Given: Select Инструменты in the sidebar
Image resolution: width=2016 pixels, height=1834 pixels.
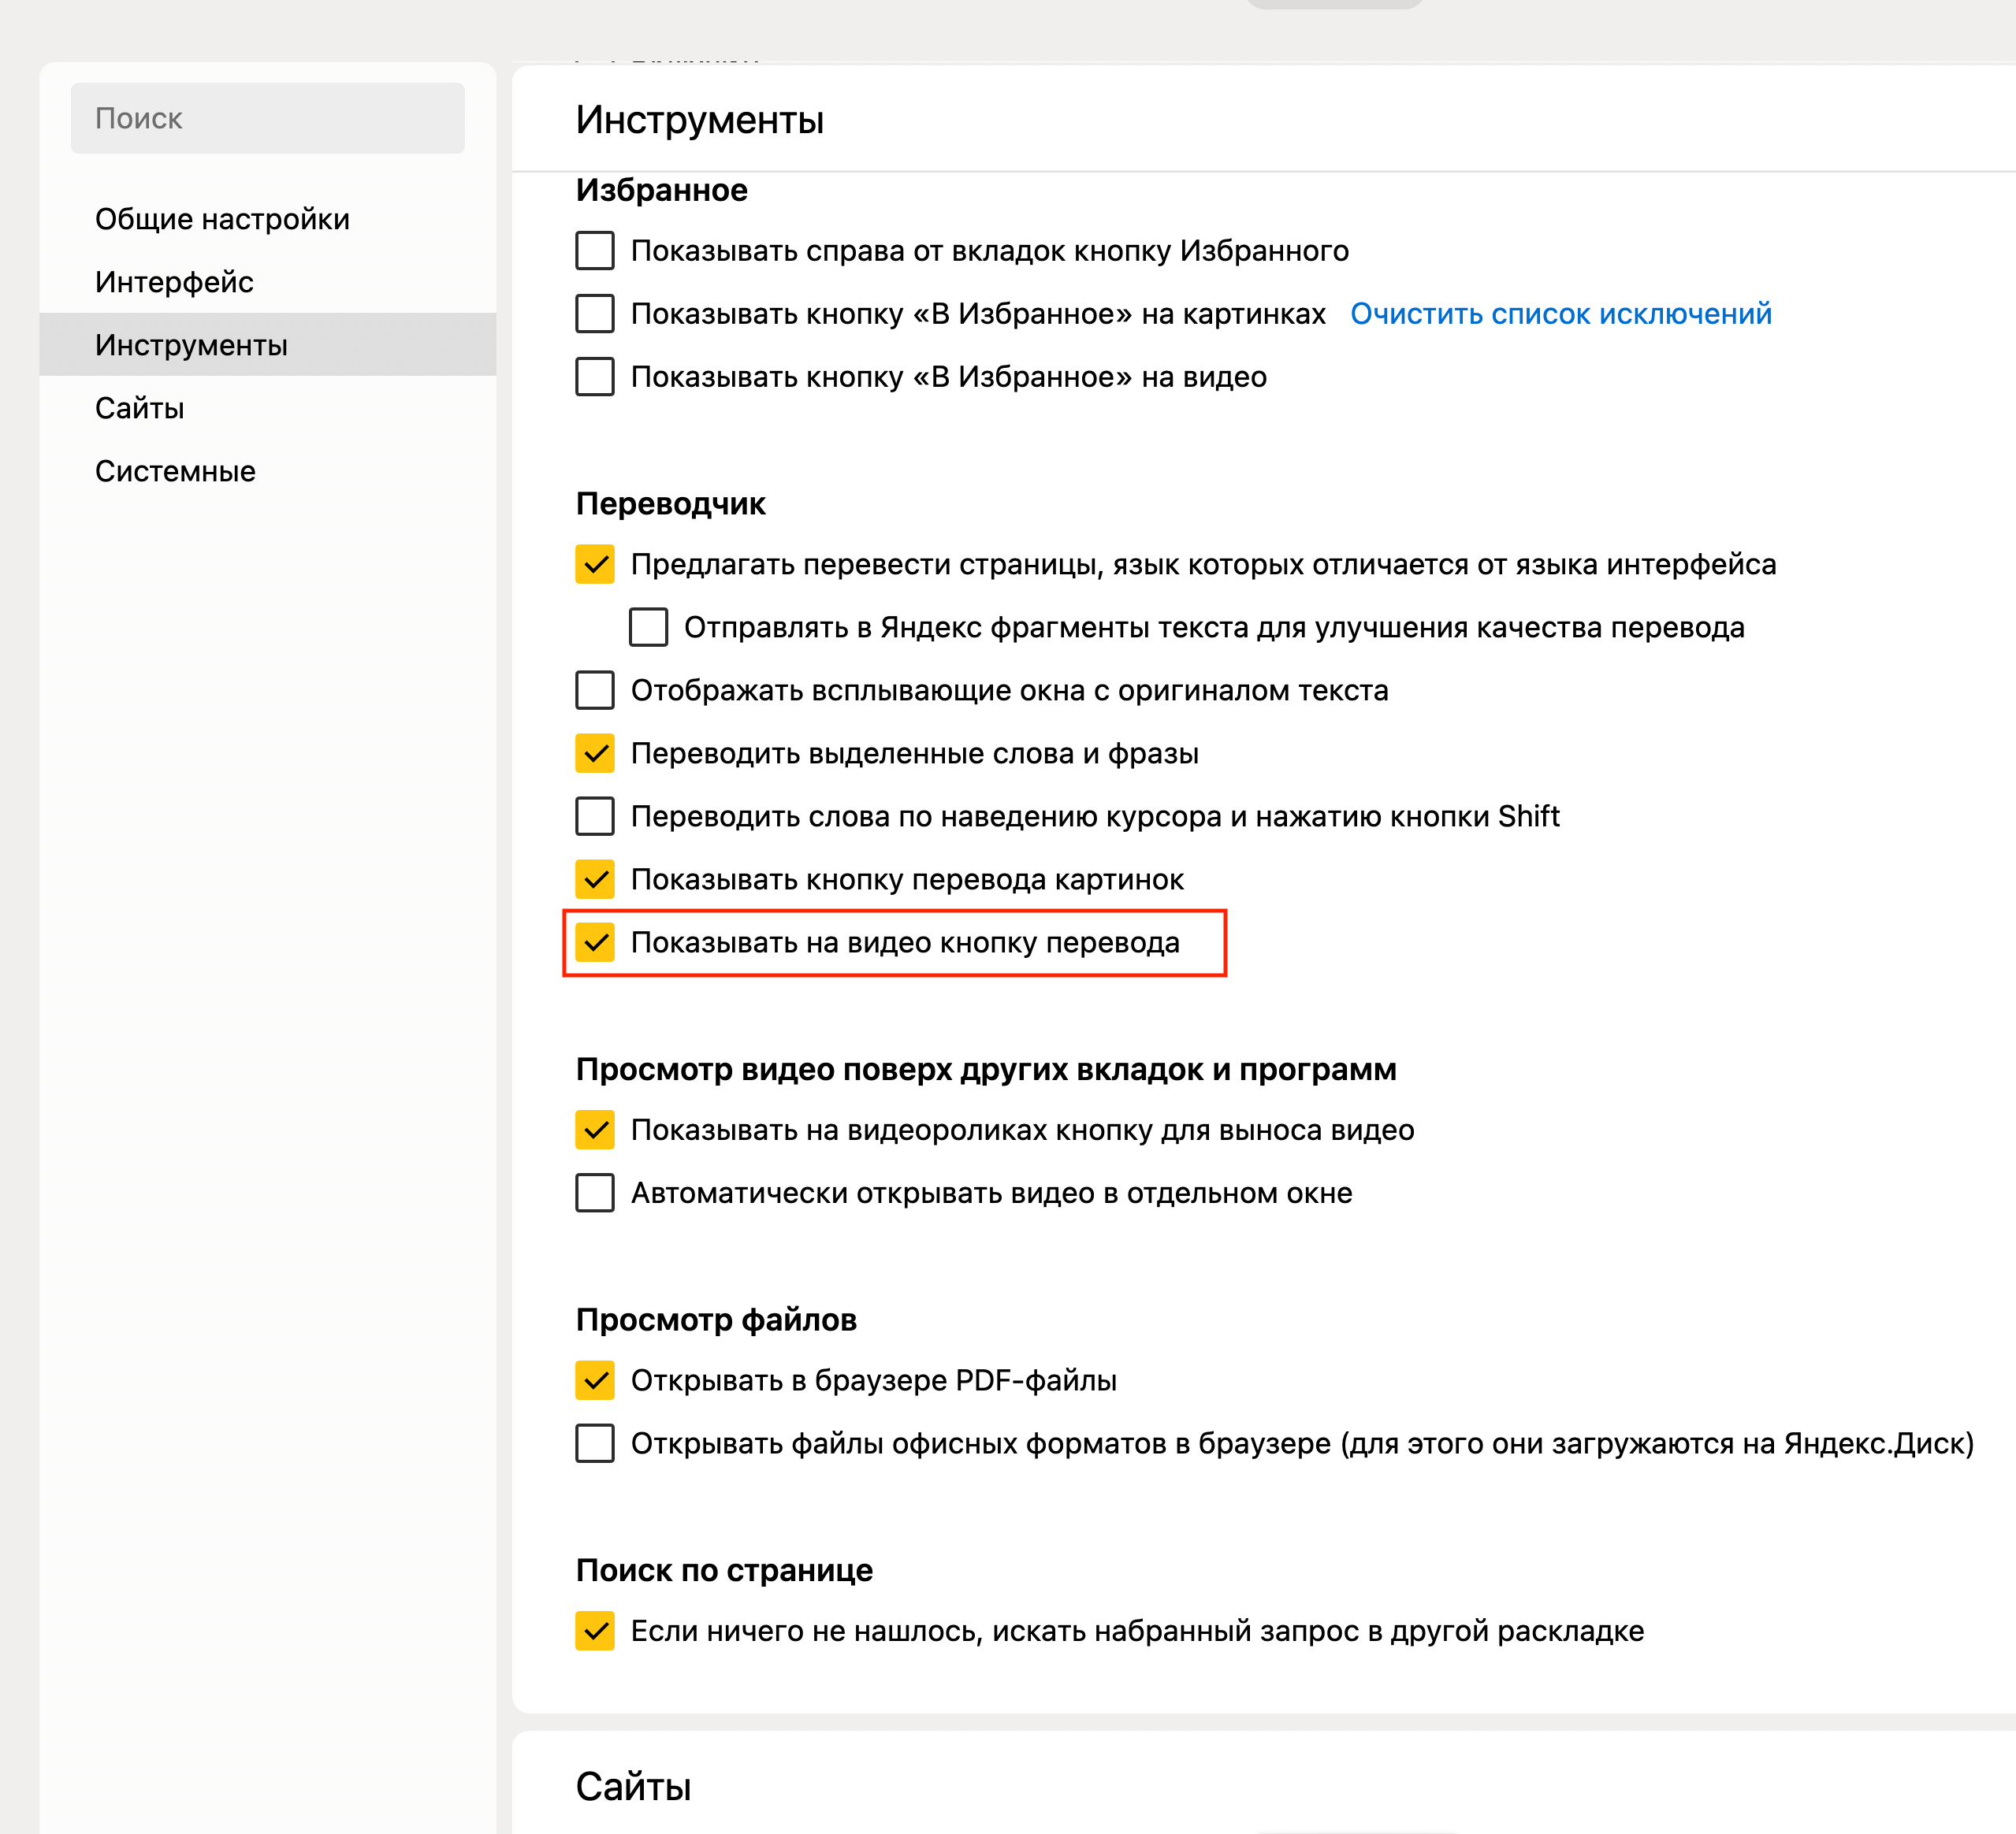Looking at the screenshot, I should [191, 345].
